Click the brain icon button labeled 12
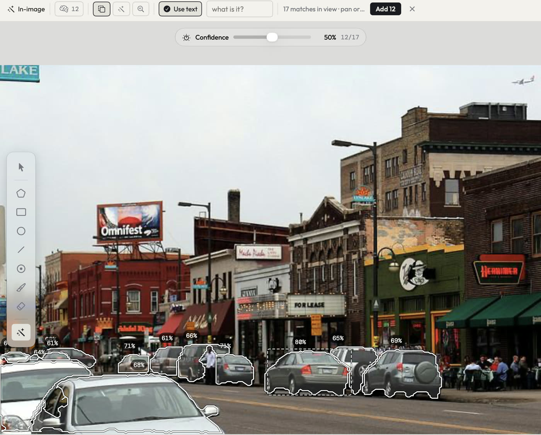Viewport: 541px width, 435px height. (x=69, y=9)
